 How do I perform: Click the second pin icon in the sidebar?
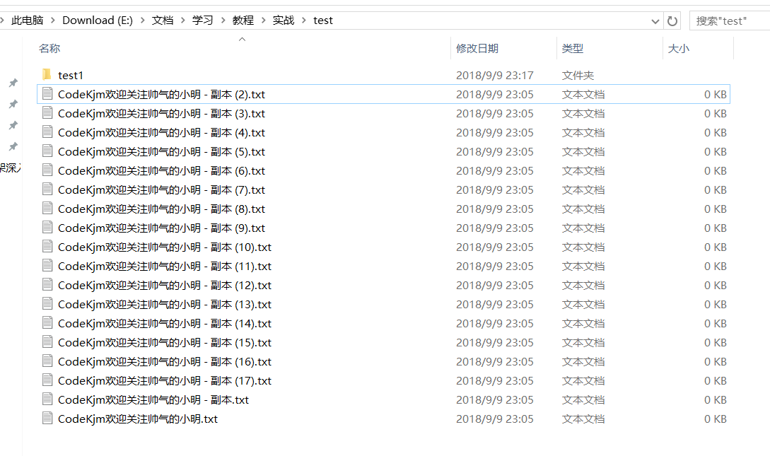pyautogui.click(x=13, y=103)
